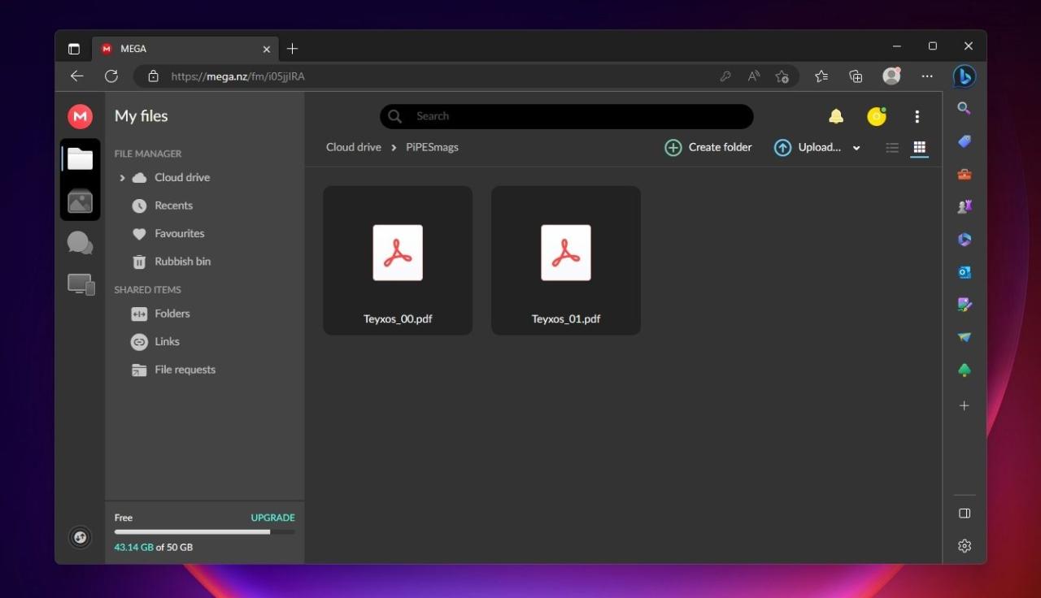Click the UPGRADE link

(x=272, y=518)
